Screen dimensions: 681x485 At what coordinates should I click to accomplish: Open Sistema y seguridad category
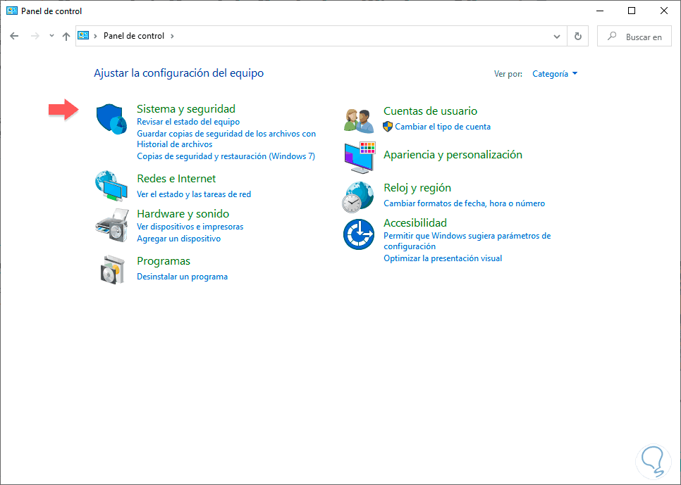click(186, 108)
